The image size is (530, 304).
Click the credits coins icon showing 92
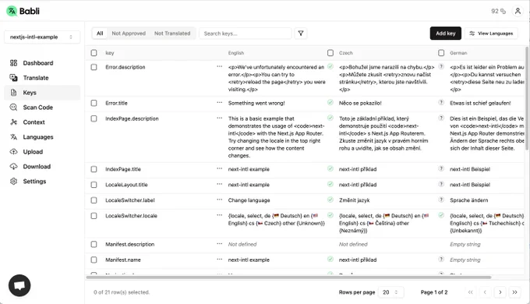pyautogui.click(x=503, y=11)
